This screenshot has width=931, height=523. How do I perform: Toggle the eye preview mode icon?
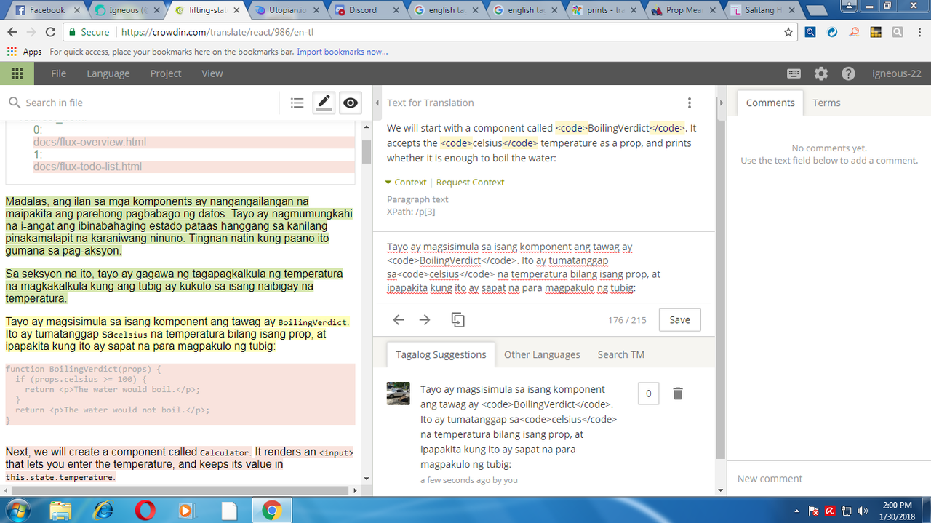pyautogui.click(x=351, y=103)
